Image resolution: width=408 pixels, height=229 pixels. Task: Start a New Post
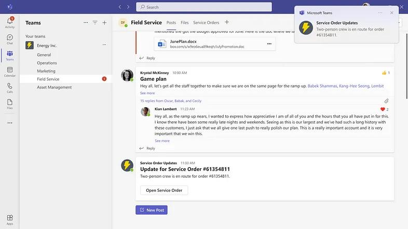coord(152,210)
